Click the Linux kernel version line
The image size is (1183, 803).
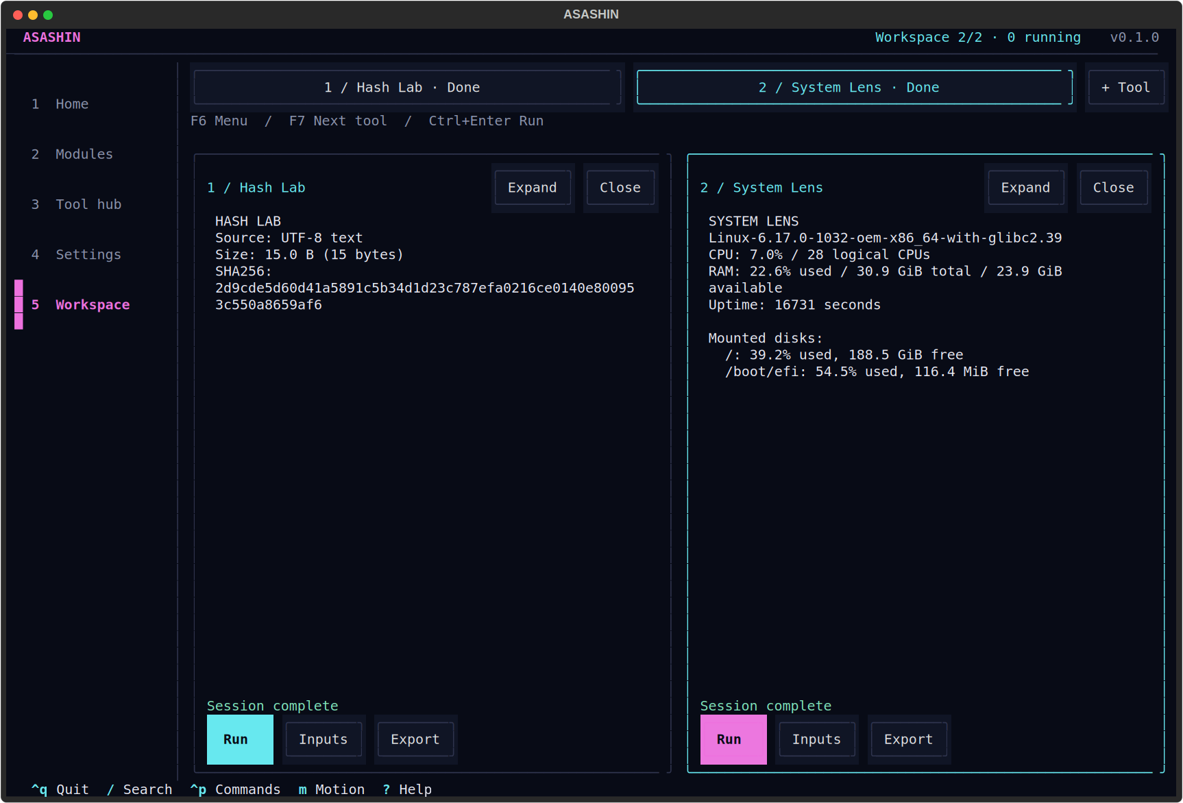[885, 238]
